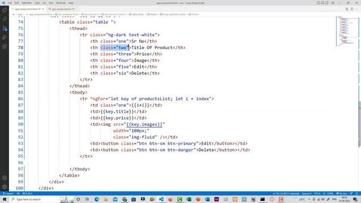
Task: Open the File menu
Action: (10, 3)
